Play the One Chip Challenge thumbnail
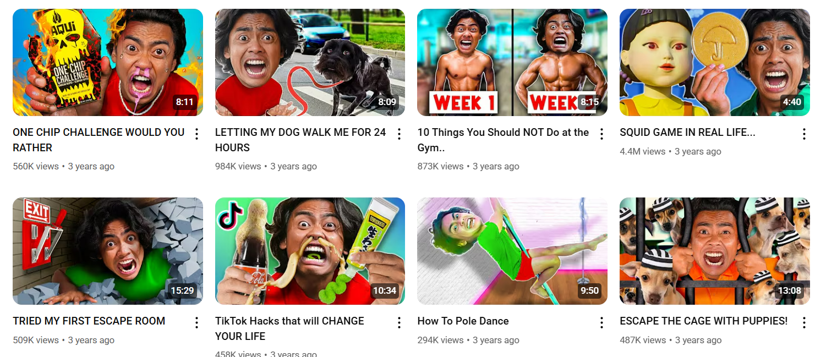826x357 pixels. click(108, 62)
